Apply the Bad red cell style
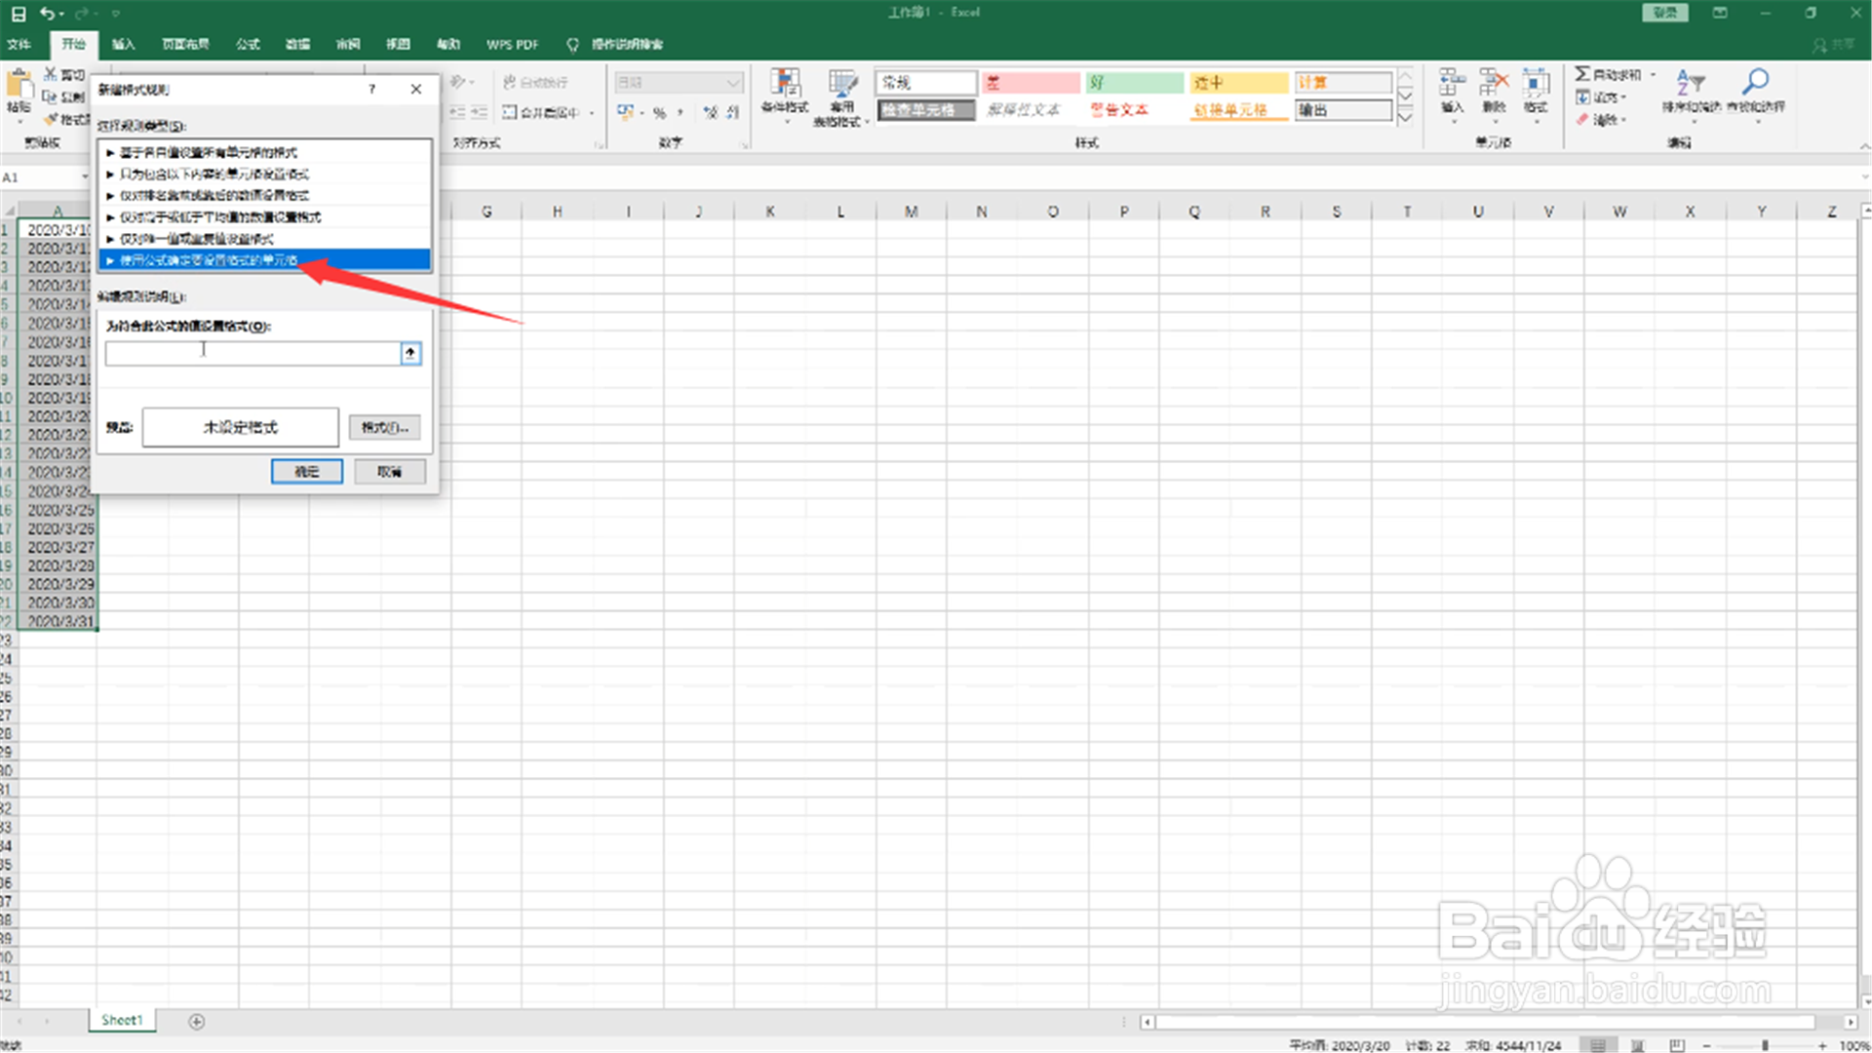 tap(1031, 83)
